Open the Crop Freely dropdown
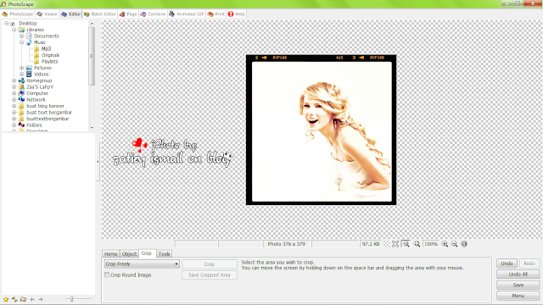The height and width of the screenshot is (305, 543). tap(142, 263)
